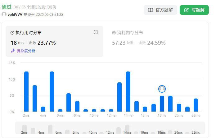Open the voidVVV username link

tap(15, 14)
